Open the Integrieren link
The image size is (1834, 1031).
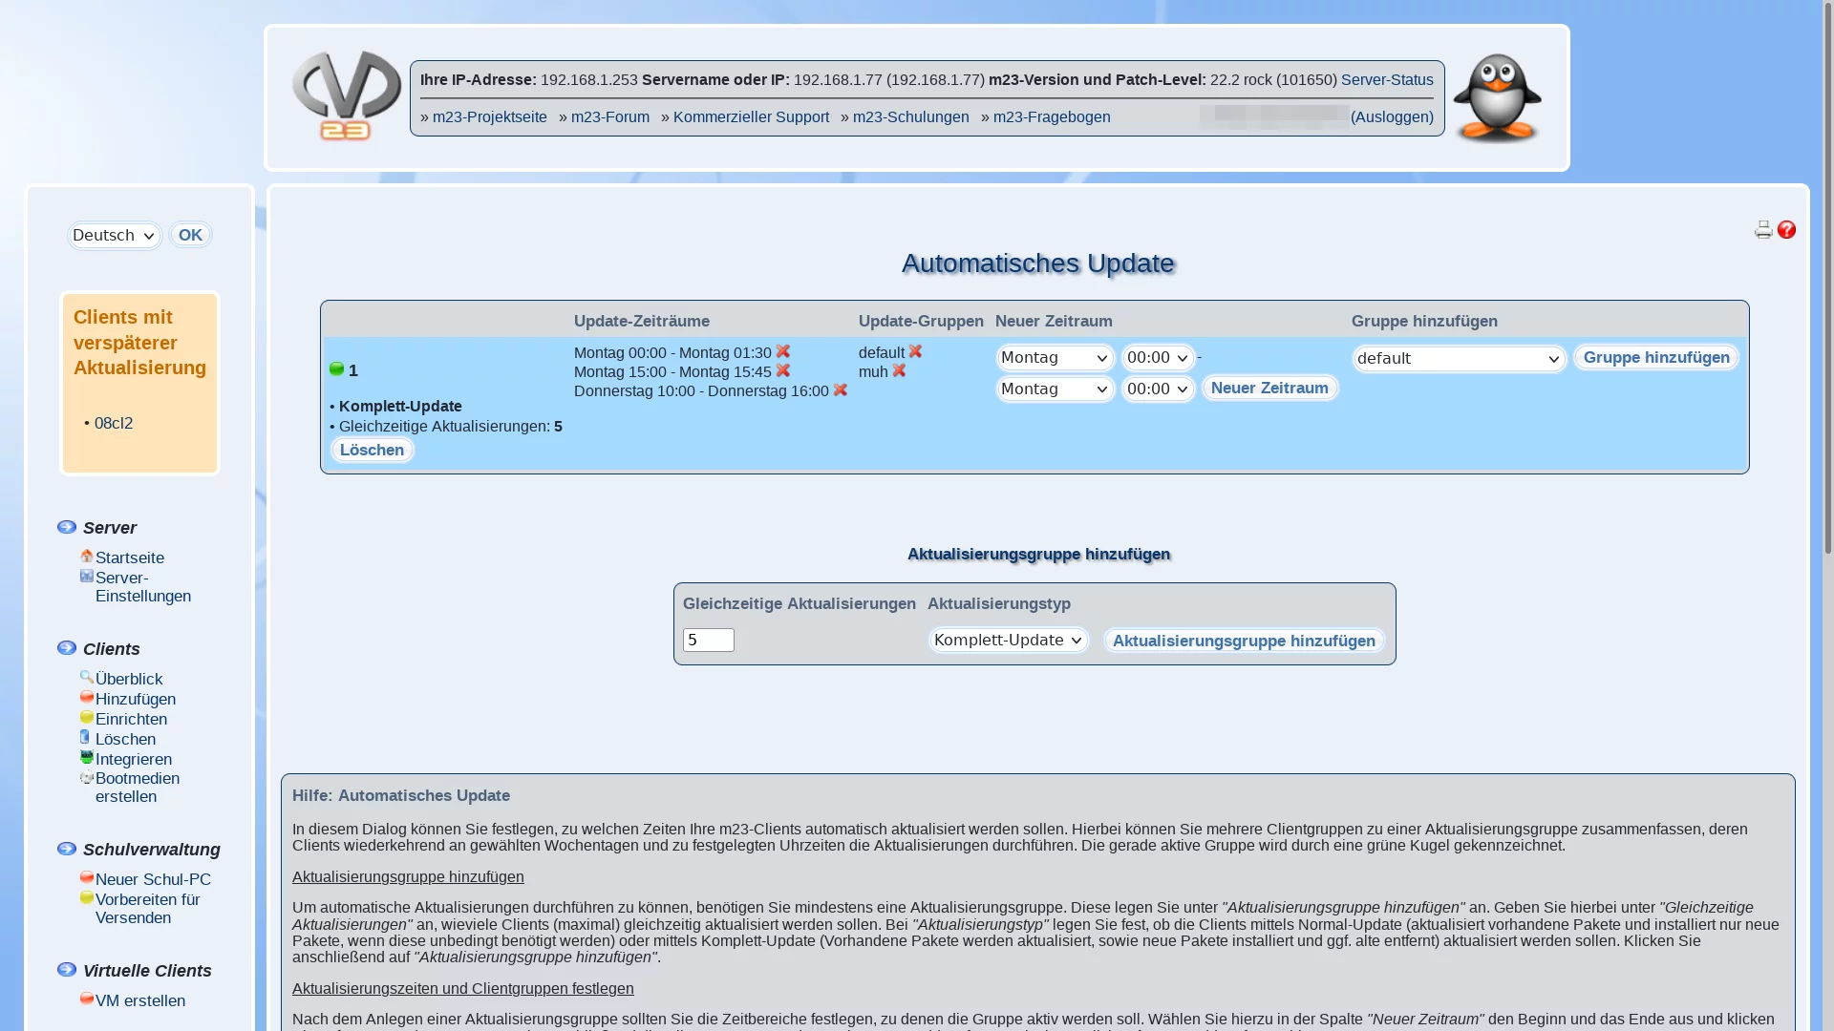[x=134, y=759]
